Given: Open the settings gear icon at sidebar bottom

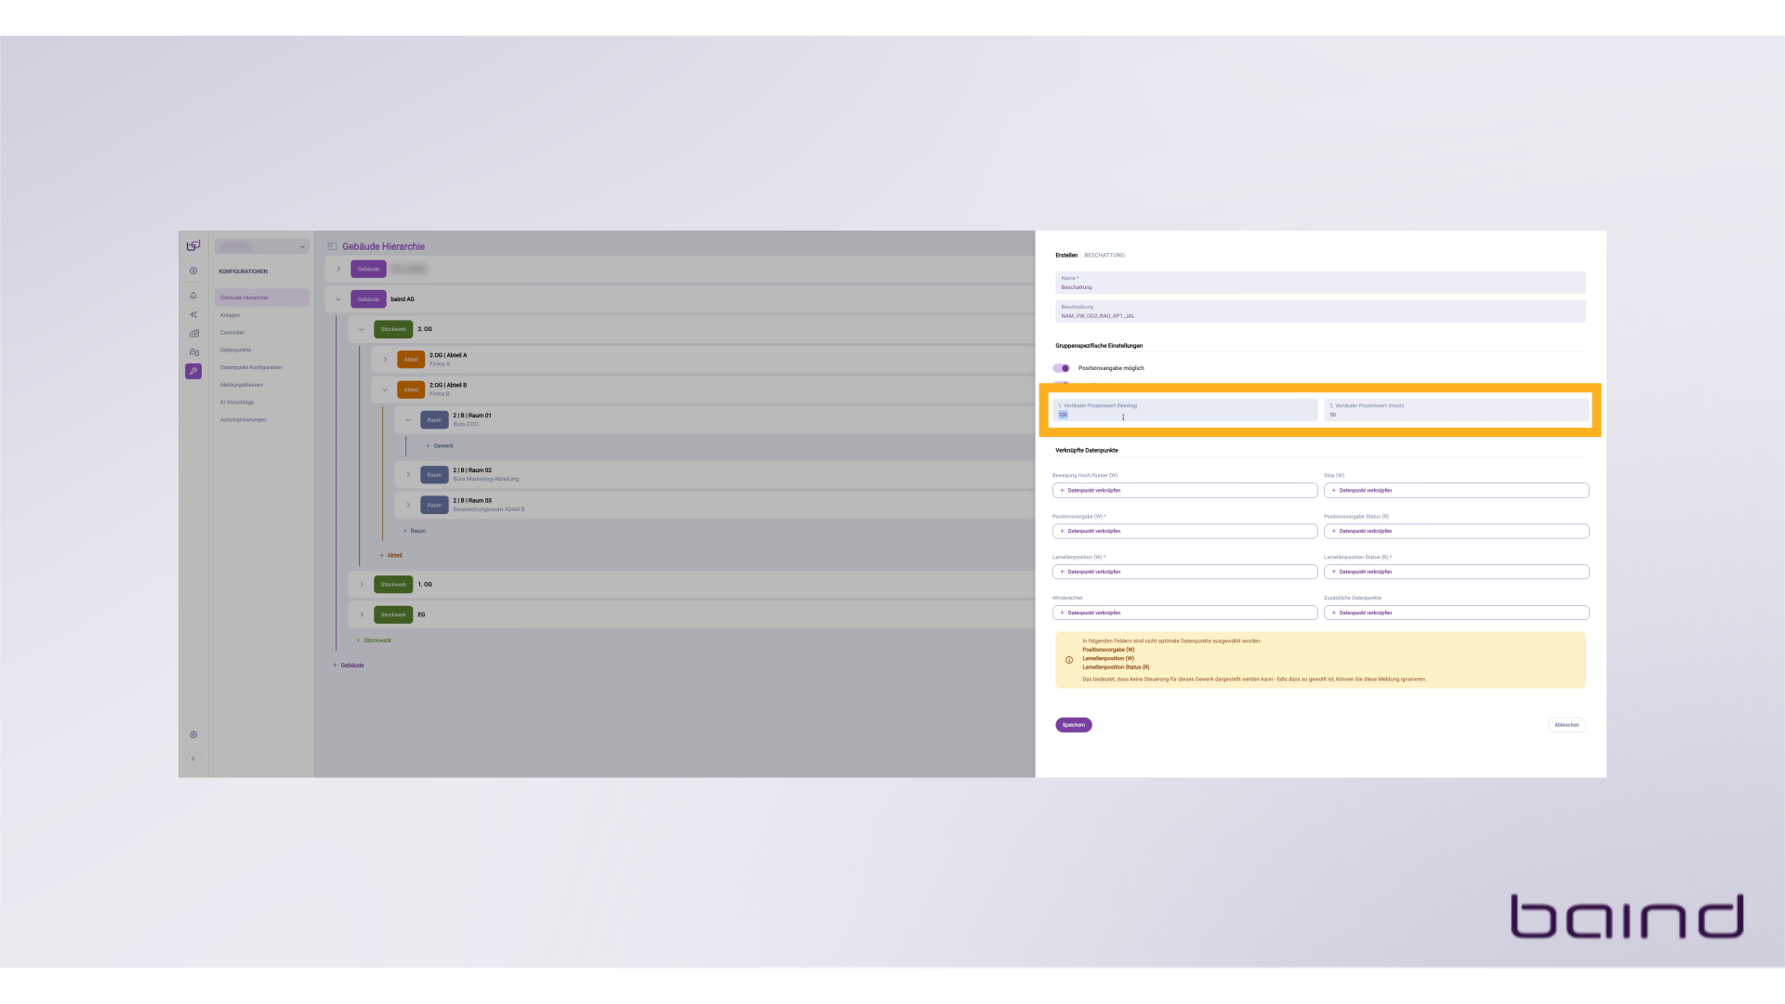Looking at the screenshot, I should [193, 734].
